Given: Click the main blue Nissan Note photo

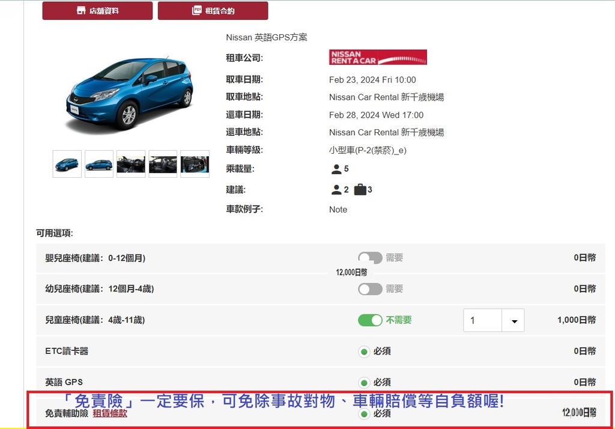Looking at the screenshot, I should pyautogui.click(x=130, y=94).
